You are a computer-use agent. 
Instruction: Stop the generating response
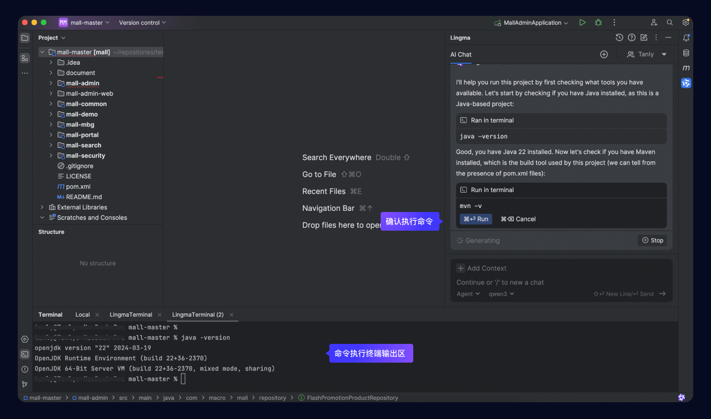click(652, 241)
